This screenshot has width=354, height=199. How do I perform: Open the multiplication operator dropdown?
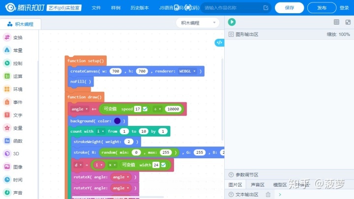point(112,165)
